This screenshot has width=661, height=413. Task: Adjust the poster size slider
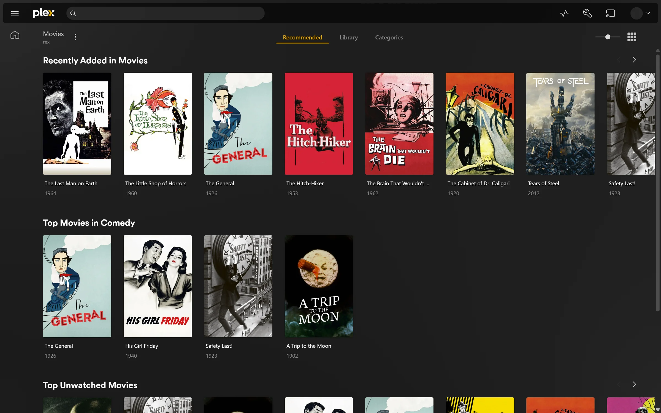pos(608,37)
